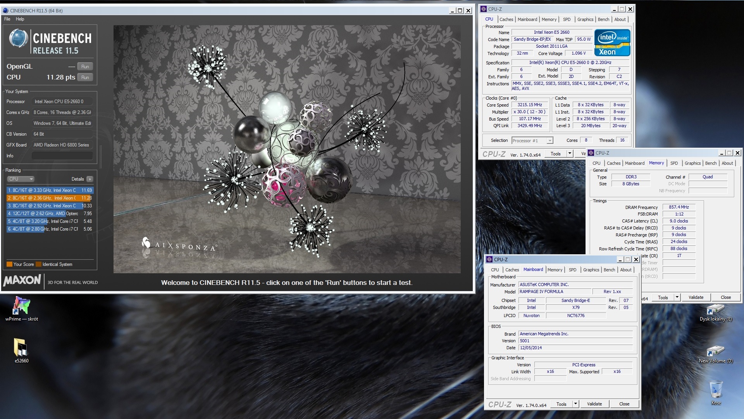This screenshot has width=744, height=419.
Task: Open the Help menu in Cinebench
Action: [20, 19]
